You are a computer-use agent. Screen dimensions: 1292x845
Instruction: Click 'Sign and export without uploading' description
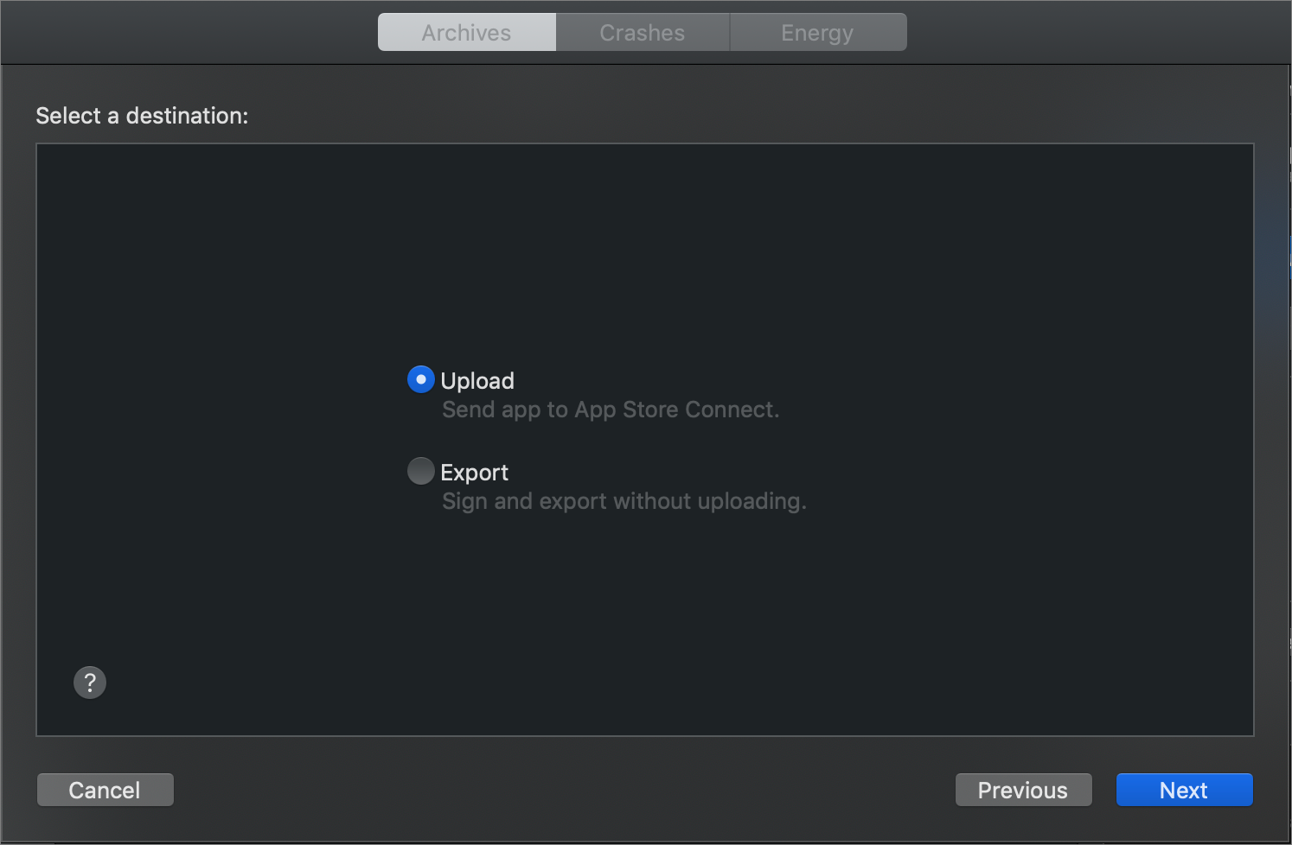624,501
